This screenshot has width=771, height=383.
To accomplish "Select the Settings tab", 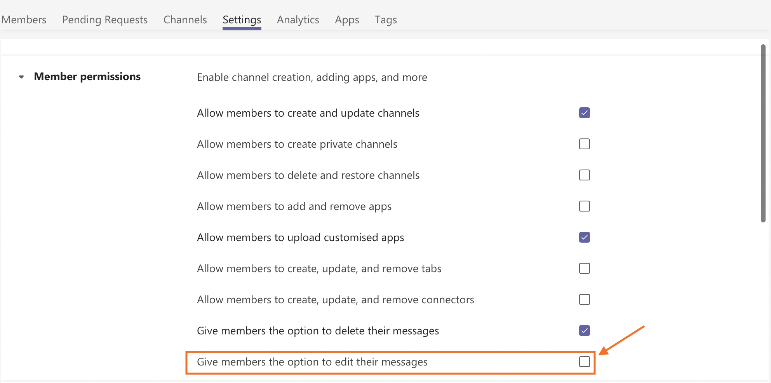I will point(242,20).
